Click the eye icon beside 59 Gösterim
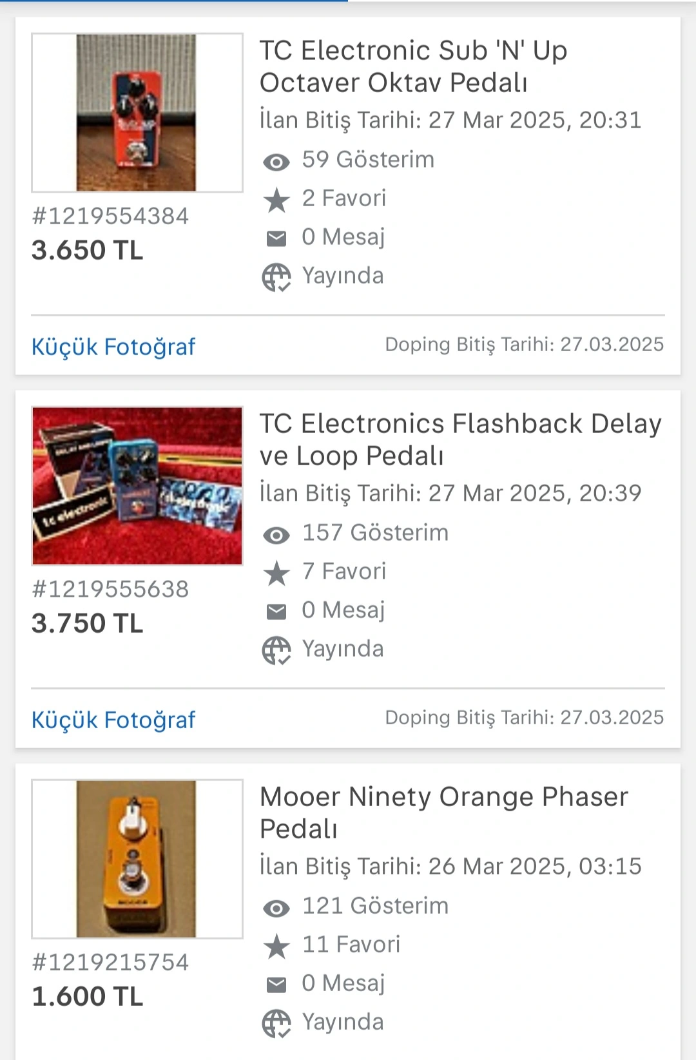696x1060 pixels. pyautogui.click(x=276, y=162)
